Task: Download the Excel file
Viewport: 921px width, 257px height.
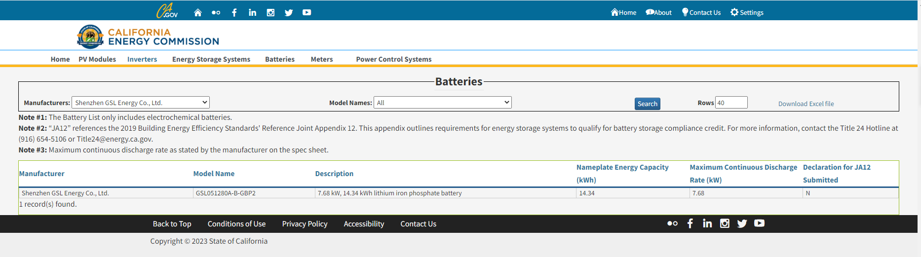Action: point(806,104)
